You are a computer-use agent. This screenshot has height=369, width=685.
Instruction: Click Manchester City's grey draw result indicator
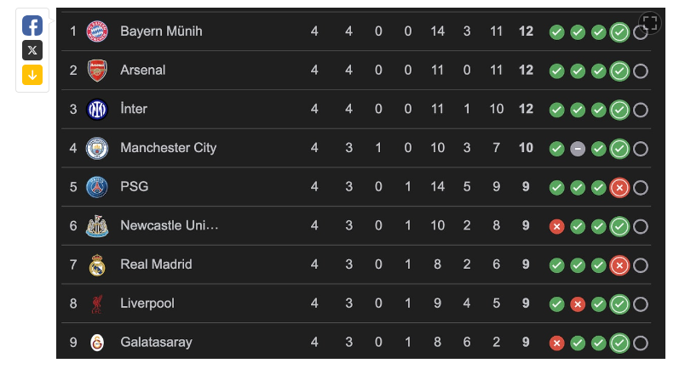[578, 149]
